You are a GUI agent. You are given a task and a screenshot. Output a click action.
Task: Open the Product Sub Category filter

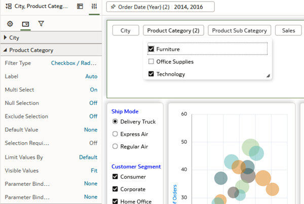click(x=239, y=30)
